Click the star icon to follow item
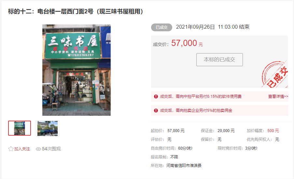Viewport: 294px width, 179px height. (x=11, y=149)
